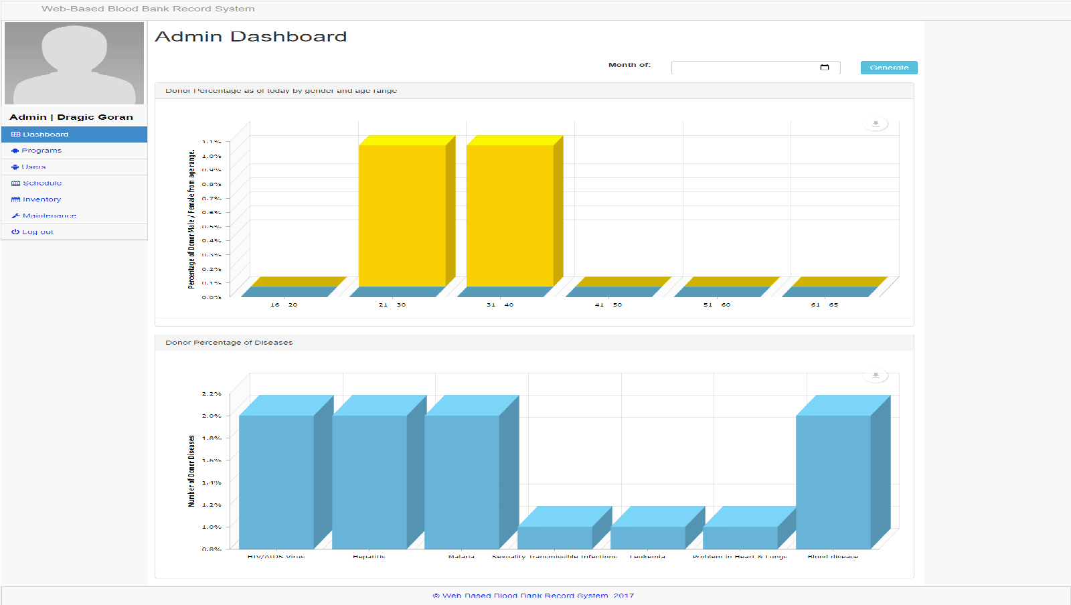Click the Users icon in sidebar
This screenshot has width=1071, height=605.
coord(15,167)
